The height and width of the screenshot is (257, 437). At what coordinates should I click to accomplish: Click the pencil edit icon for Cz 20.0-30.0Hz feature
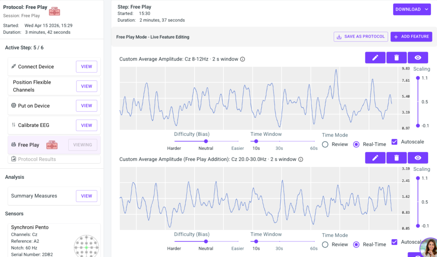tap(375, 158)
